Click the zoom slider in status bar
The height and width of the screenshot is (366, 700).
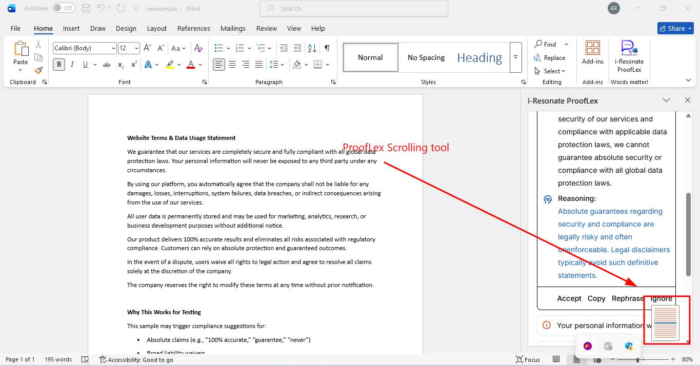click(637, 360)
